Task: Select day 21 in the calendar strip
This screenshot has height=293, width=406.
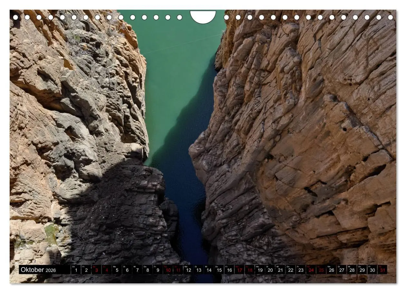Action: 281,270
